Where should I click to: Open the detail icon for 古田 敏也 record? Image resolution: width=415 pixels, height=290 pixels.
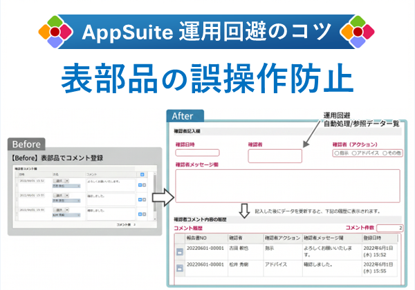(180, 252)
